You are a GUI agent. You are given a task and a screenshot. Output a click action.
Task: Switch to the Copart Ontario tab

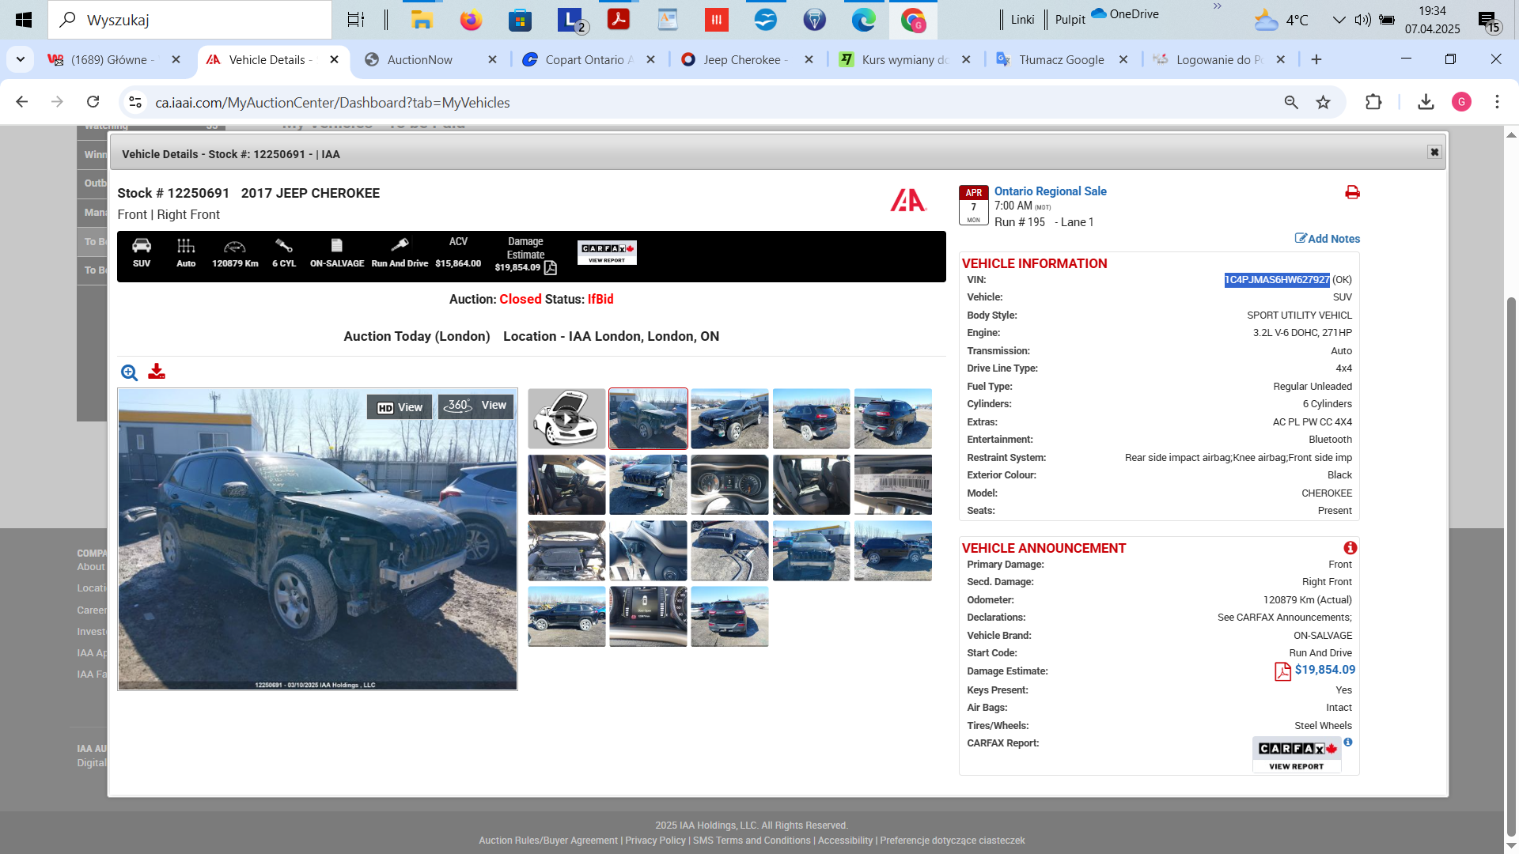[589, 59]
